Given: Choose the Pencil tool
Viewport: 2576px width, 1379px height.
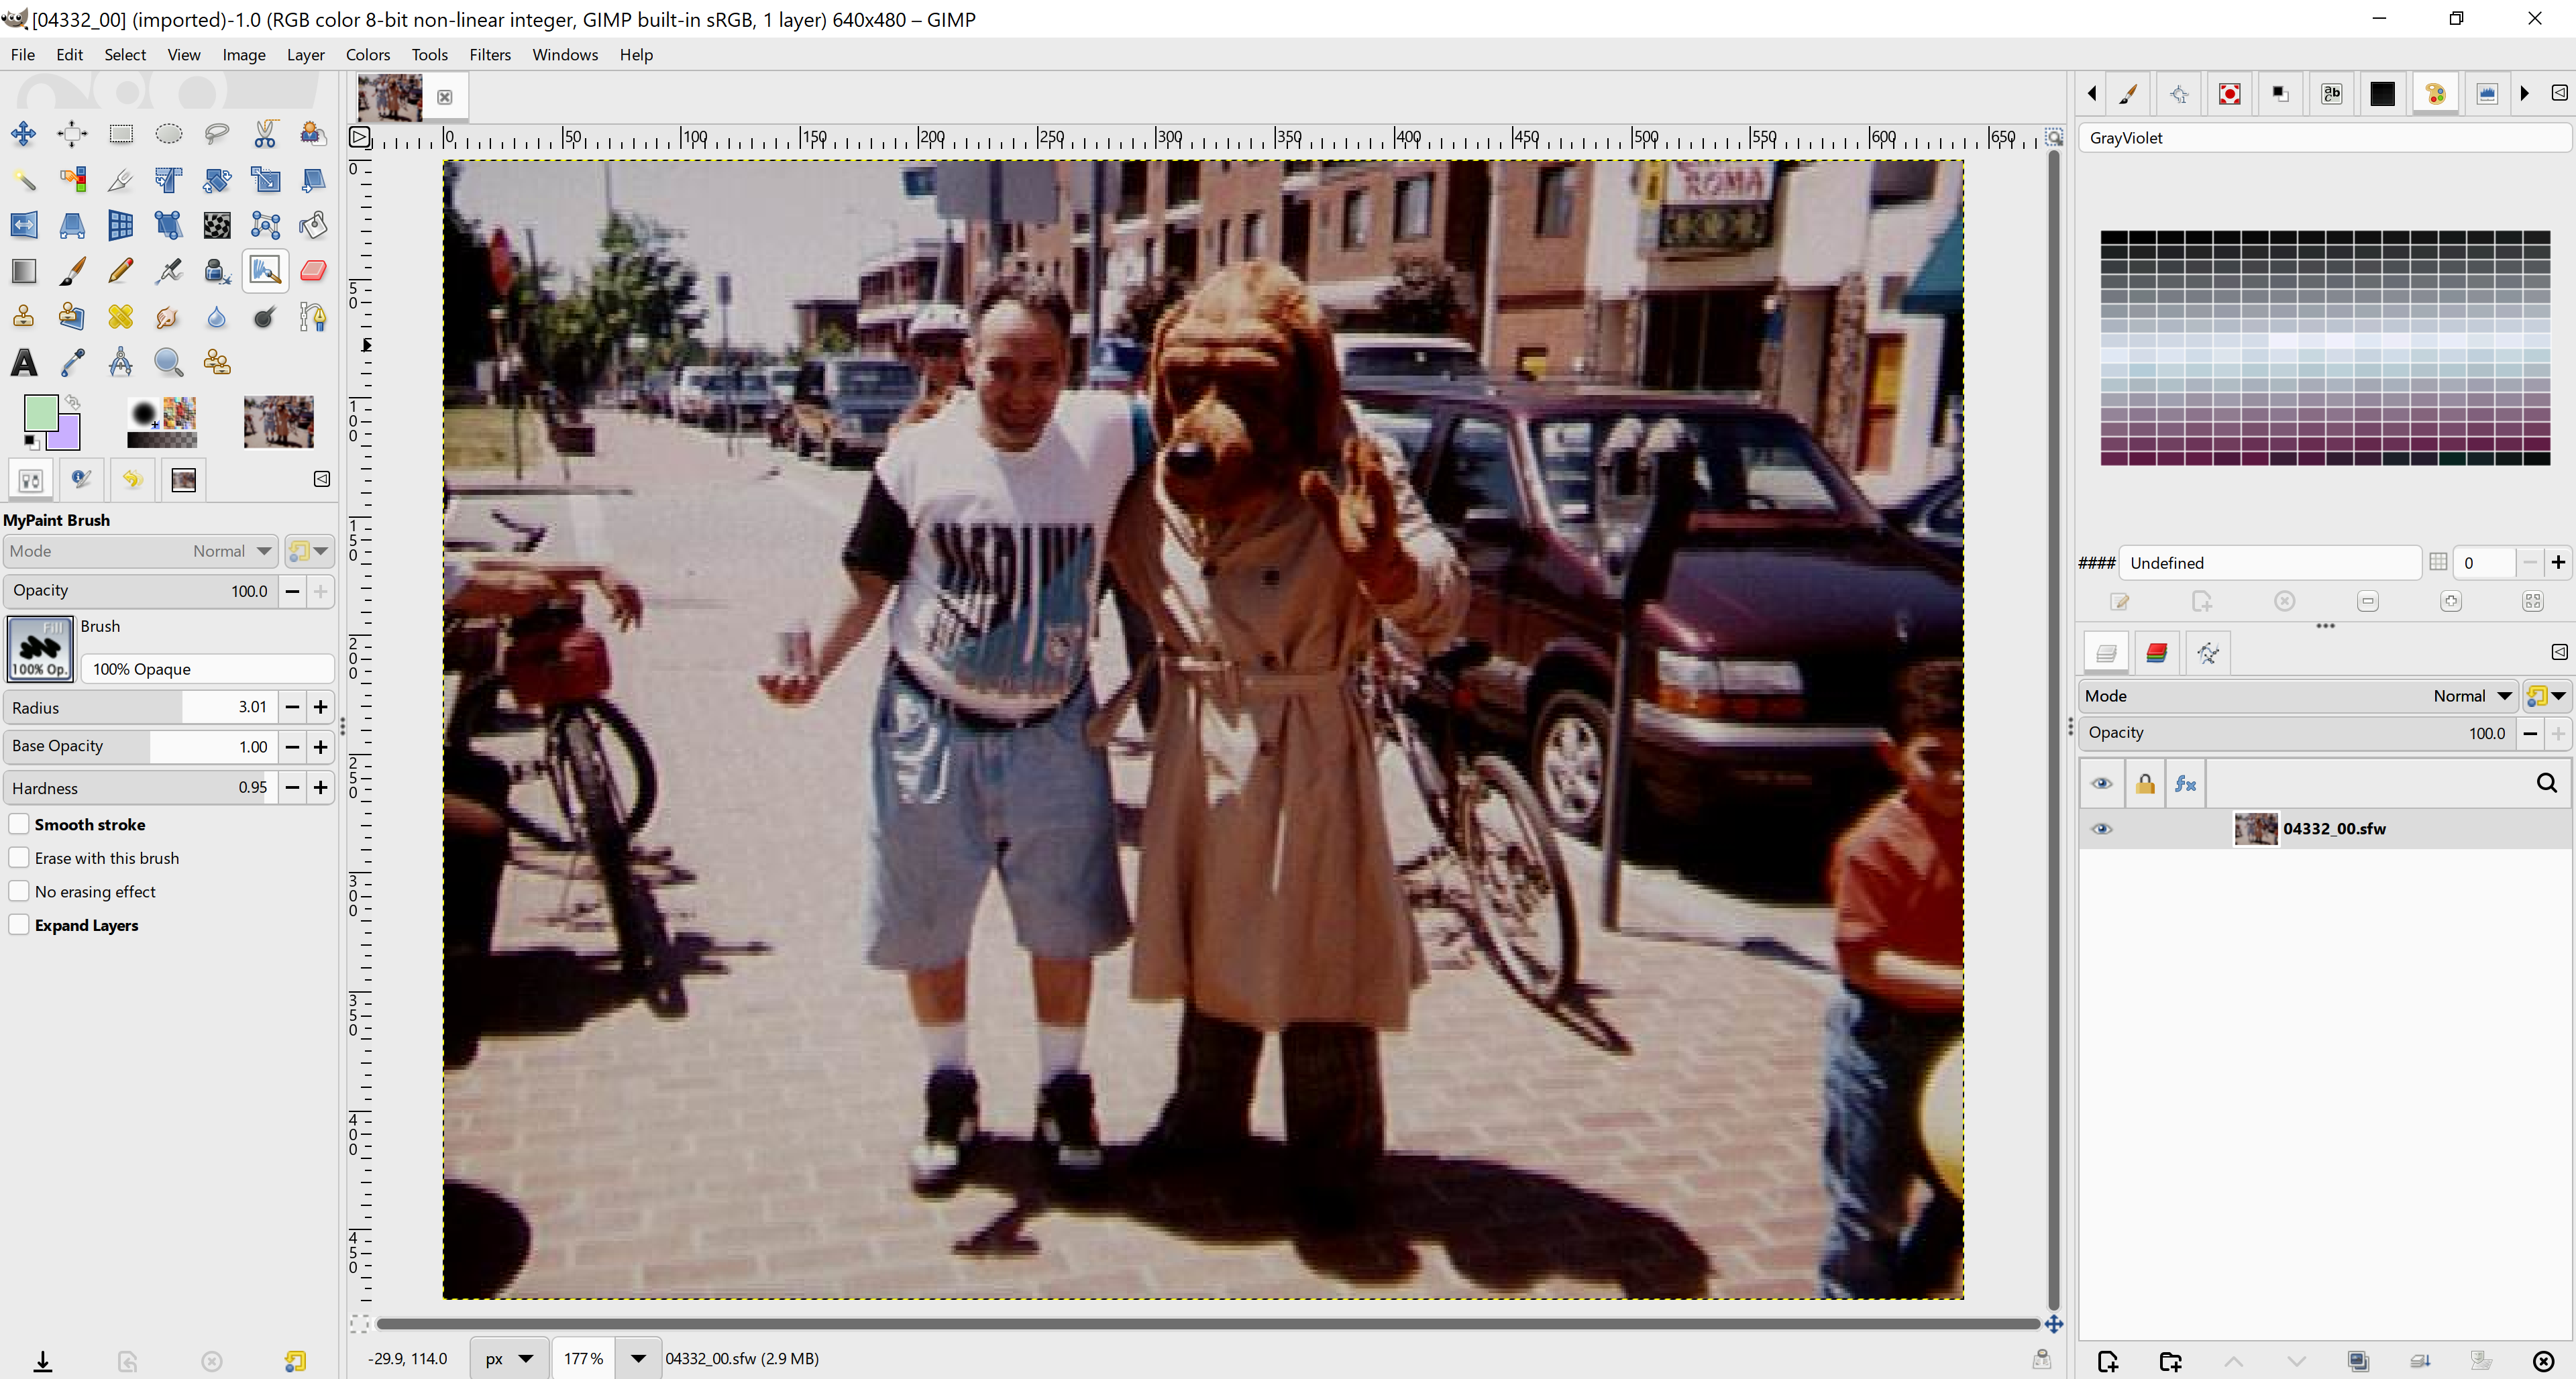Looking at the screenshot, I should point(120,271).
